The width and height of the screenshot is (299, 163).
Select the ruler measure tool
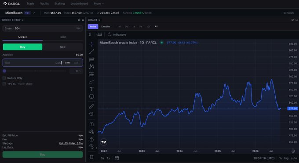click(91, 106)
